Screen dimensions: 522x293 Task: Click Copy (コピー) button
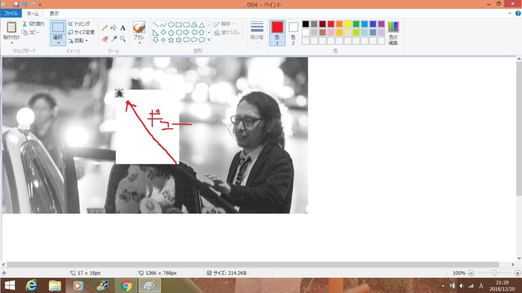(x=31, y=32)
